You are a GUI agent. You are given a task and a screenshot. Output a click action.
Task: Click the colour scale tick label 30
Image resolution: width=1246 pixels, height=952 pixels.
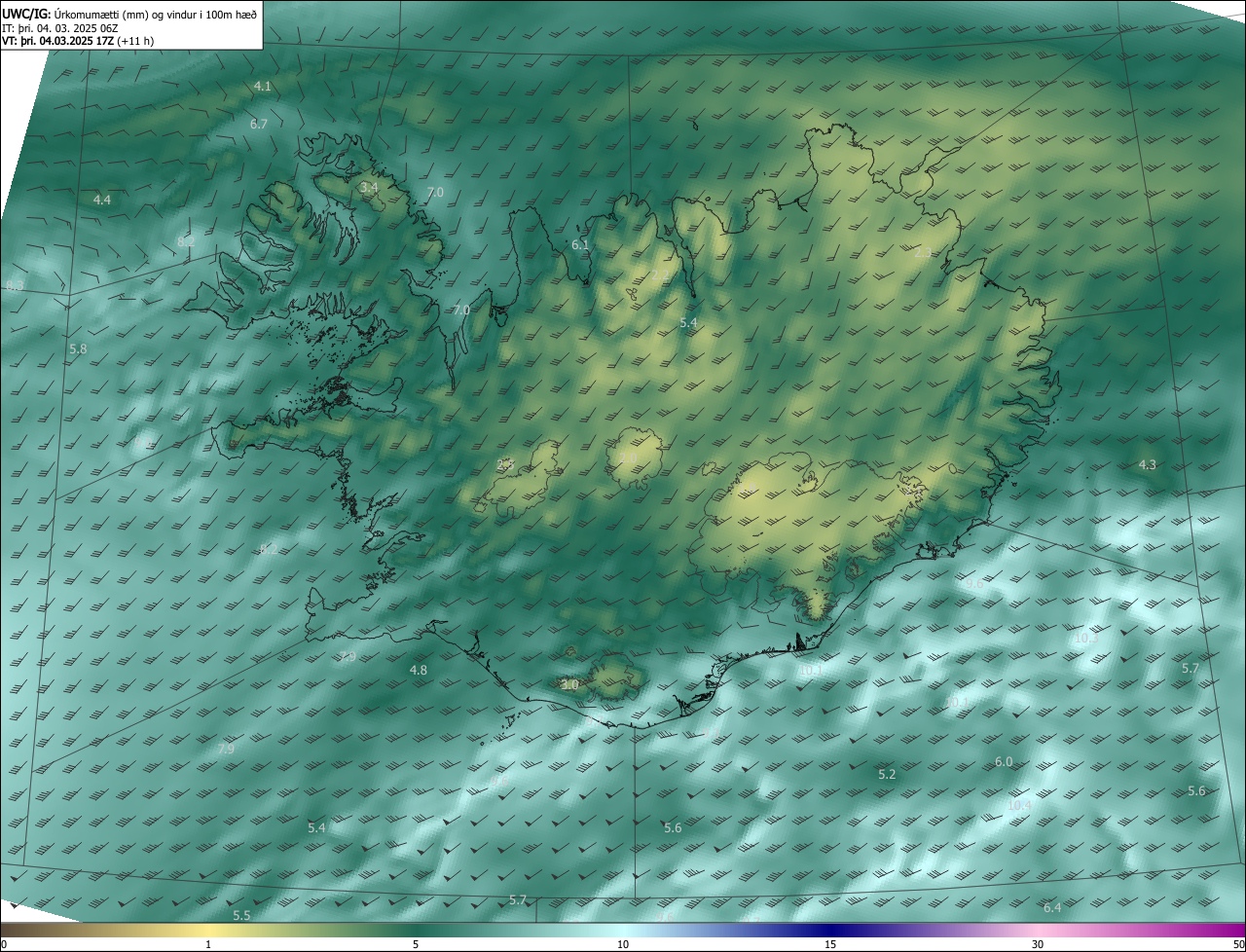coord(1038,945)
